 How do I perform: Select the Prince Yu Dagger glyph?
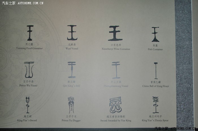(x=71, y=105)
